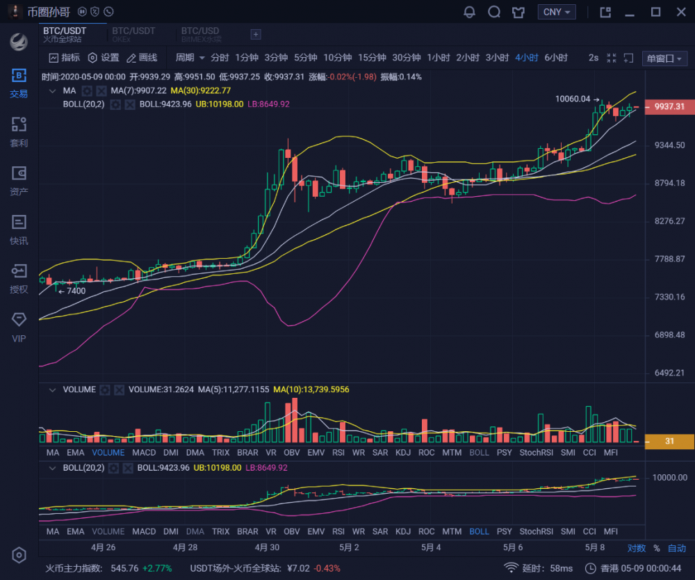This screenshot has width=695, height=580.
Task: Click the search magnifier icon in title bar
Action: 494,12
